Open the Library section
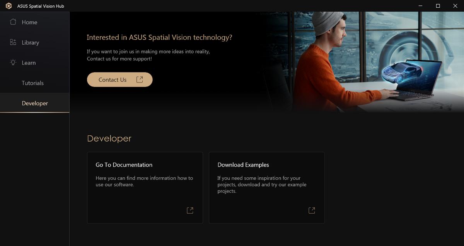The image size is (464, 246). [35, 42]
